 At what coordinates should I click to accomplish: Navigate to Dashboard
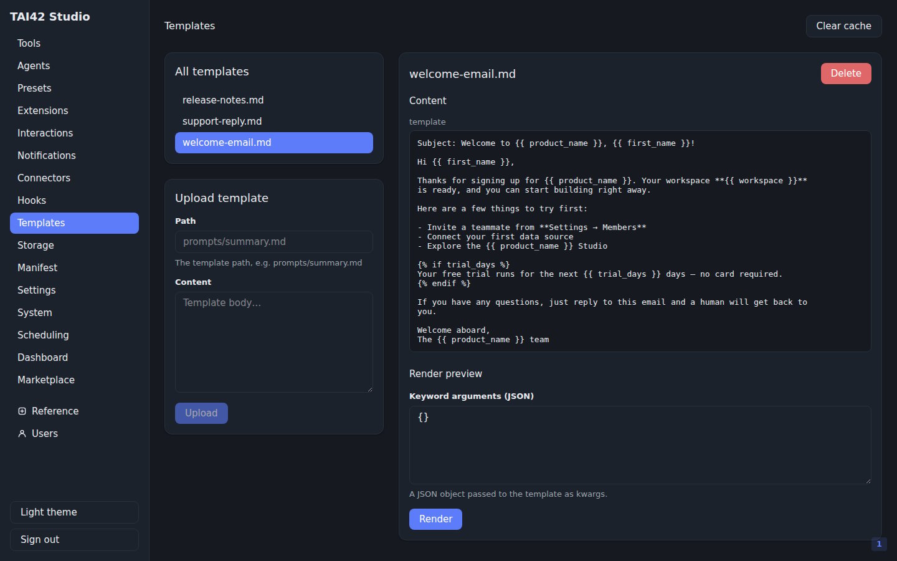pos(74,358)
